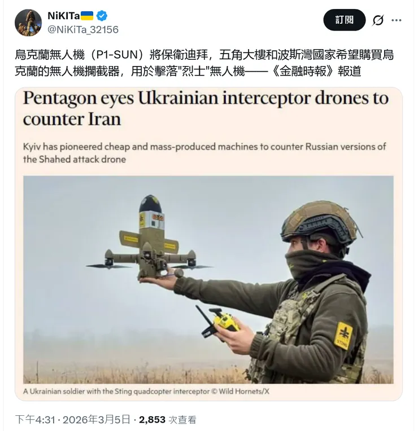Click the soldier's tactical helmet
418x431 pixels.
[320, 223]
